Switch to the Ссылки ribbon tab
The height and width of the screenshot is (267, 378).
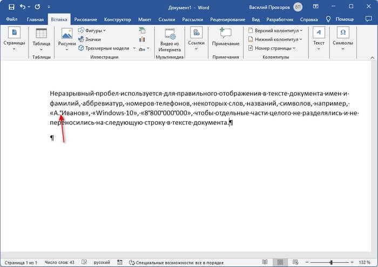click(x=166, y=19)
